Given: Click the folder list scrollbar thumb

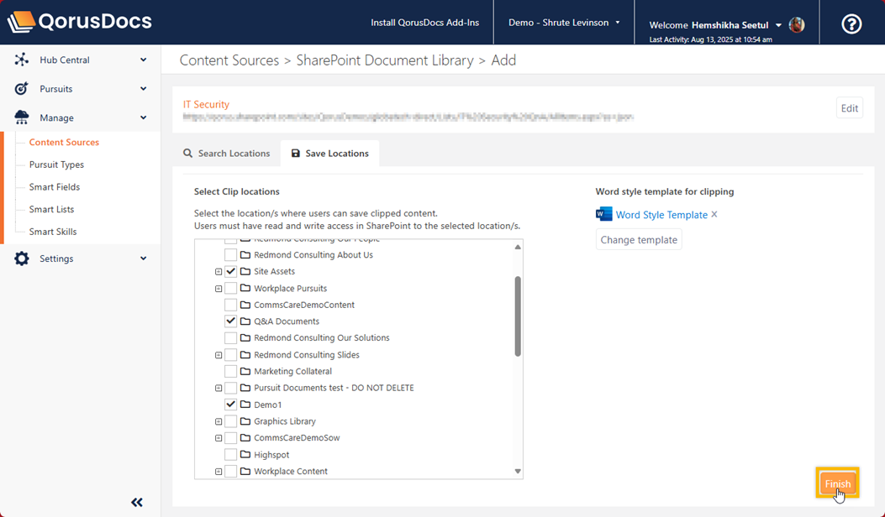Looking at the screenshot, I should [518, 315].
